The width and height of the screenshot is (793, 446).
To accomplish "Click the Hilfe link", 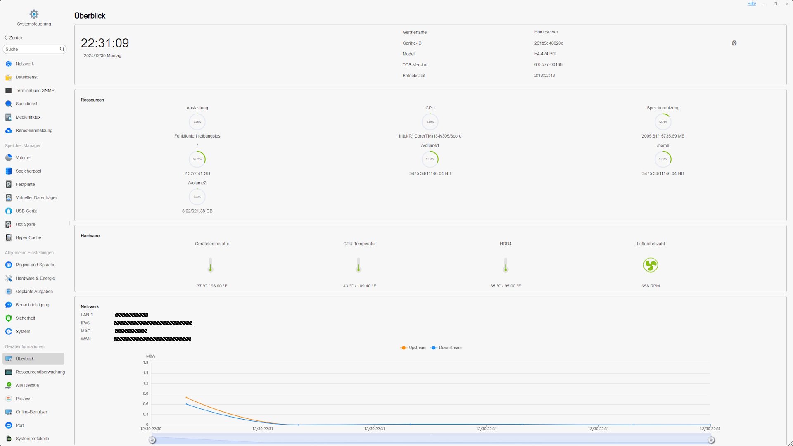I will [751, 4].
